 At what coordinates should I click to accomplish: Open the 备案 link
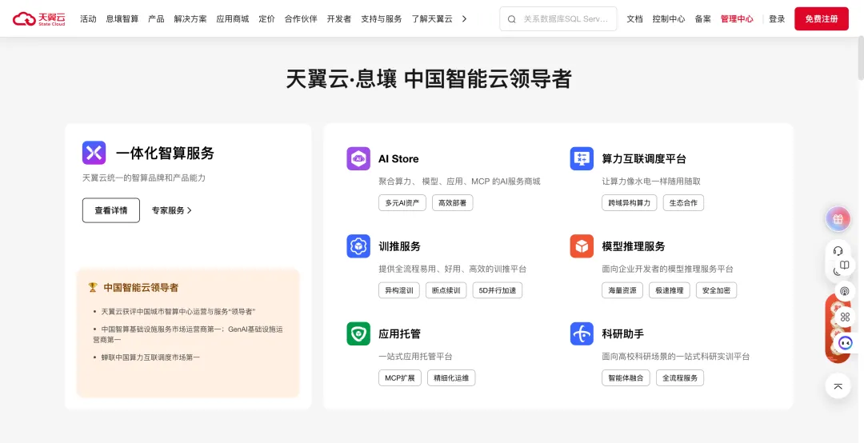click(x=703, y=18)
